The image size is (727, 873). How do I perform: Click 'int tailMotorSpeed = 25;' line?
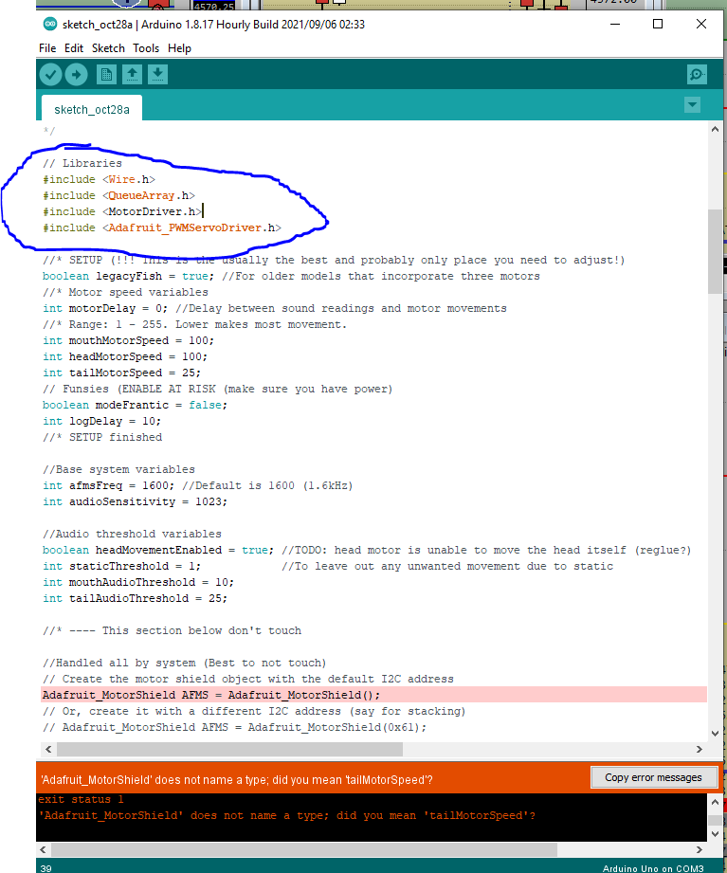click(121, 373)
